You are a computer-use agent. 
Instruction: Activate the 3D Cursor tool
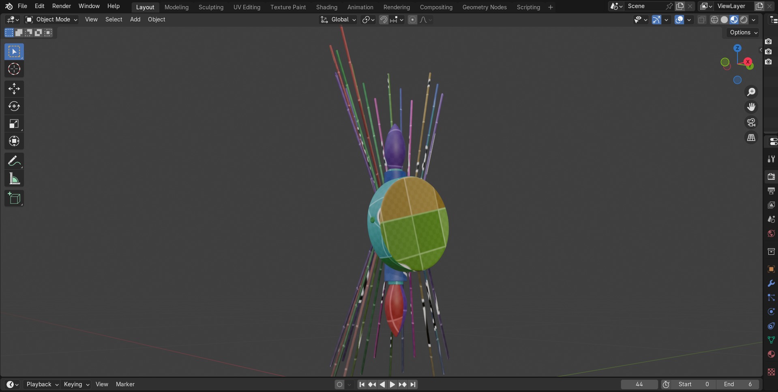point(14,69)
